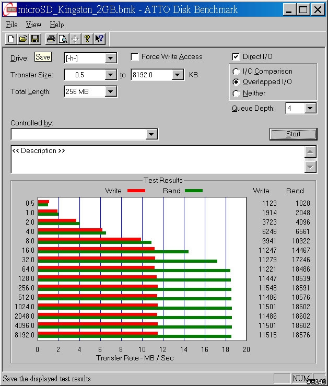The height and width of the screenshot is (386, 328).
Task: Select Overlapped I/O radio option
Action: (x=236, y=82)
